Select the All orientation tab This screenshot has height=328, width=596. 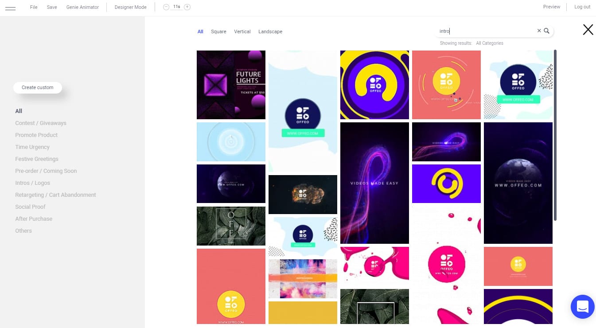[200, 31]
